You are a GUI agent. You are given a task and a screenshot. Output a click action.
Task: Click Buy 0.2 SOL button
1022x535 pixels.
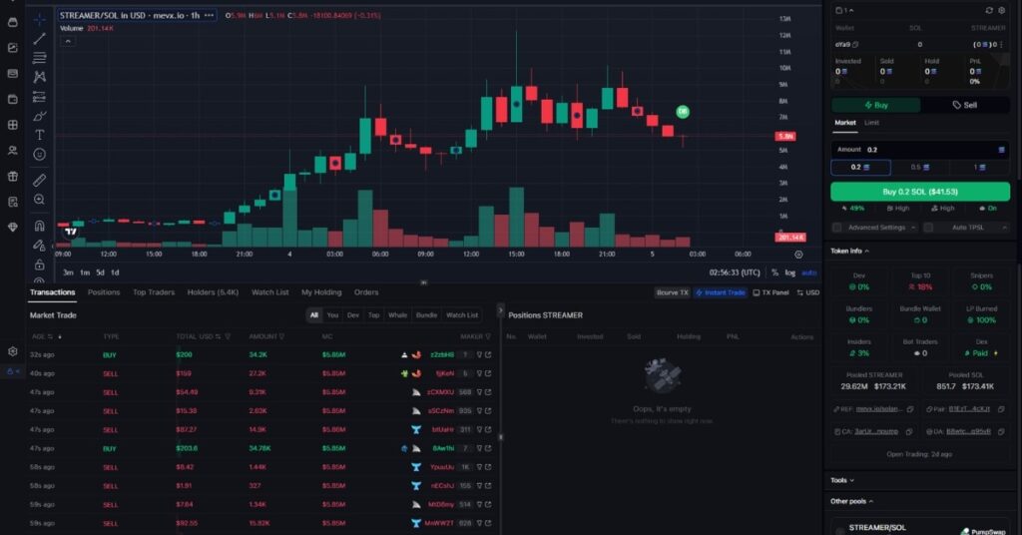(919, 192)
